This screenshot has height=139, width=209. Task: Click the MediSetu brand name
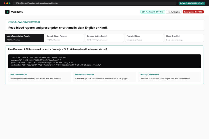click(17, 12)
